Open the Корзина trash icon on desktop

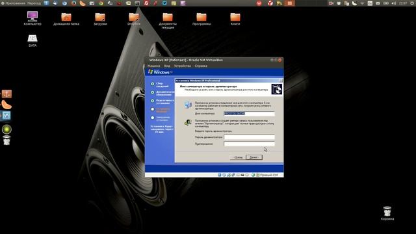click(x=387, y=213)
